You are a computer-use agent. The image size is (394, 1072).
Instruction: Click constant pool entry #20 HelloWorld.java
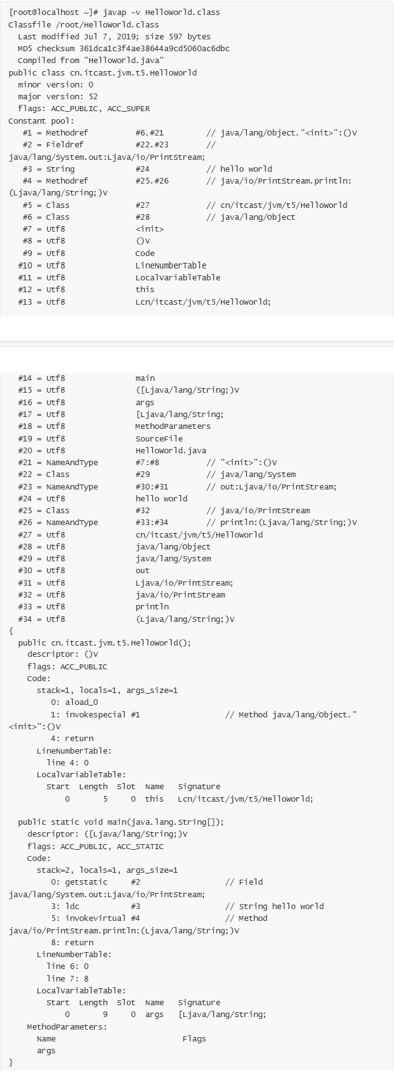coord(171,451)
